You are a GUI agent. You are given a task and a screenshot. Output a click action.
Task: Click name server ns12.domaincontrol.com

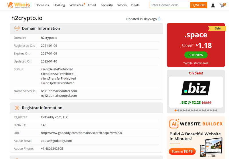(x=59, y=96)
